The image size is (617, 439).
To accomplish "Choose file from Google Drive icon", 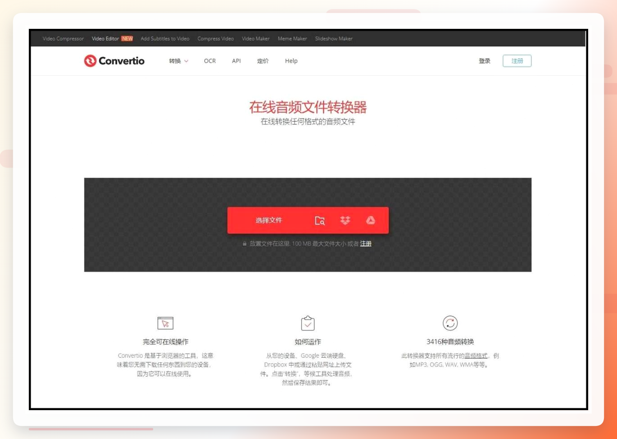I will (371, 220).
